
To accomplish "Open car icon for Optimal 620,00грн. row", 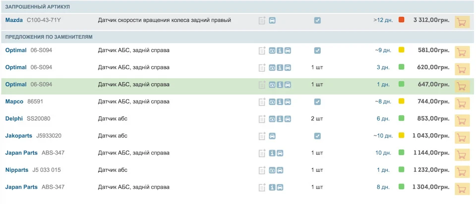I will pyautogui.click(x=288, y=68).
